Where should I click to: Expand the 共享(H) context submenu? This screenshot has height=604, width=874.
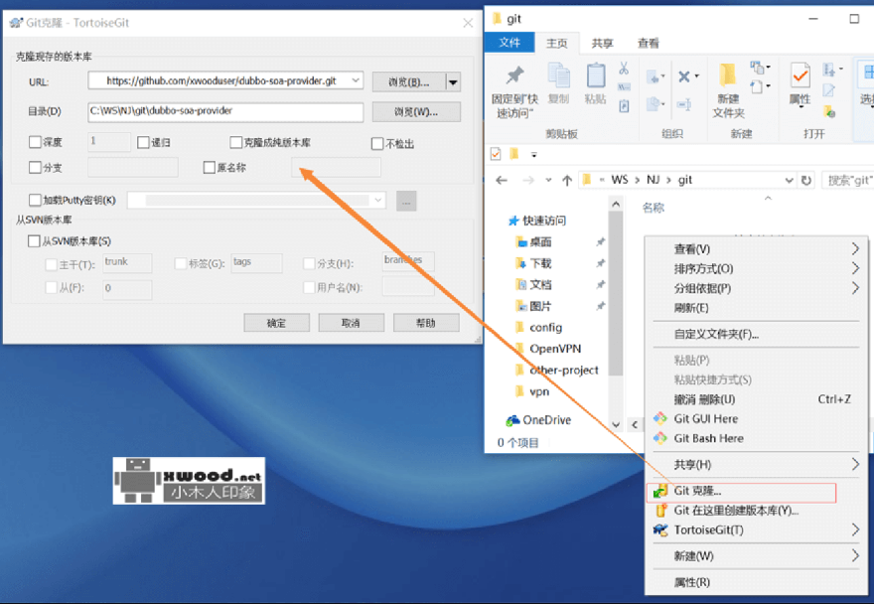[754, 465]
